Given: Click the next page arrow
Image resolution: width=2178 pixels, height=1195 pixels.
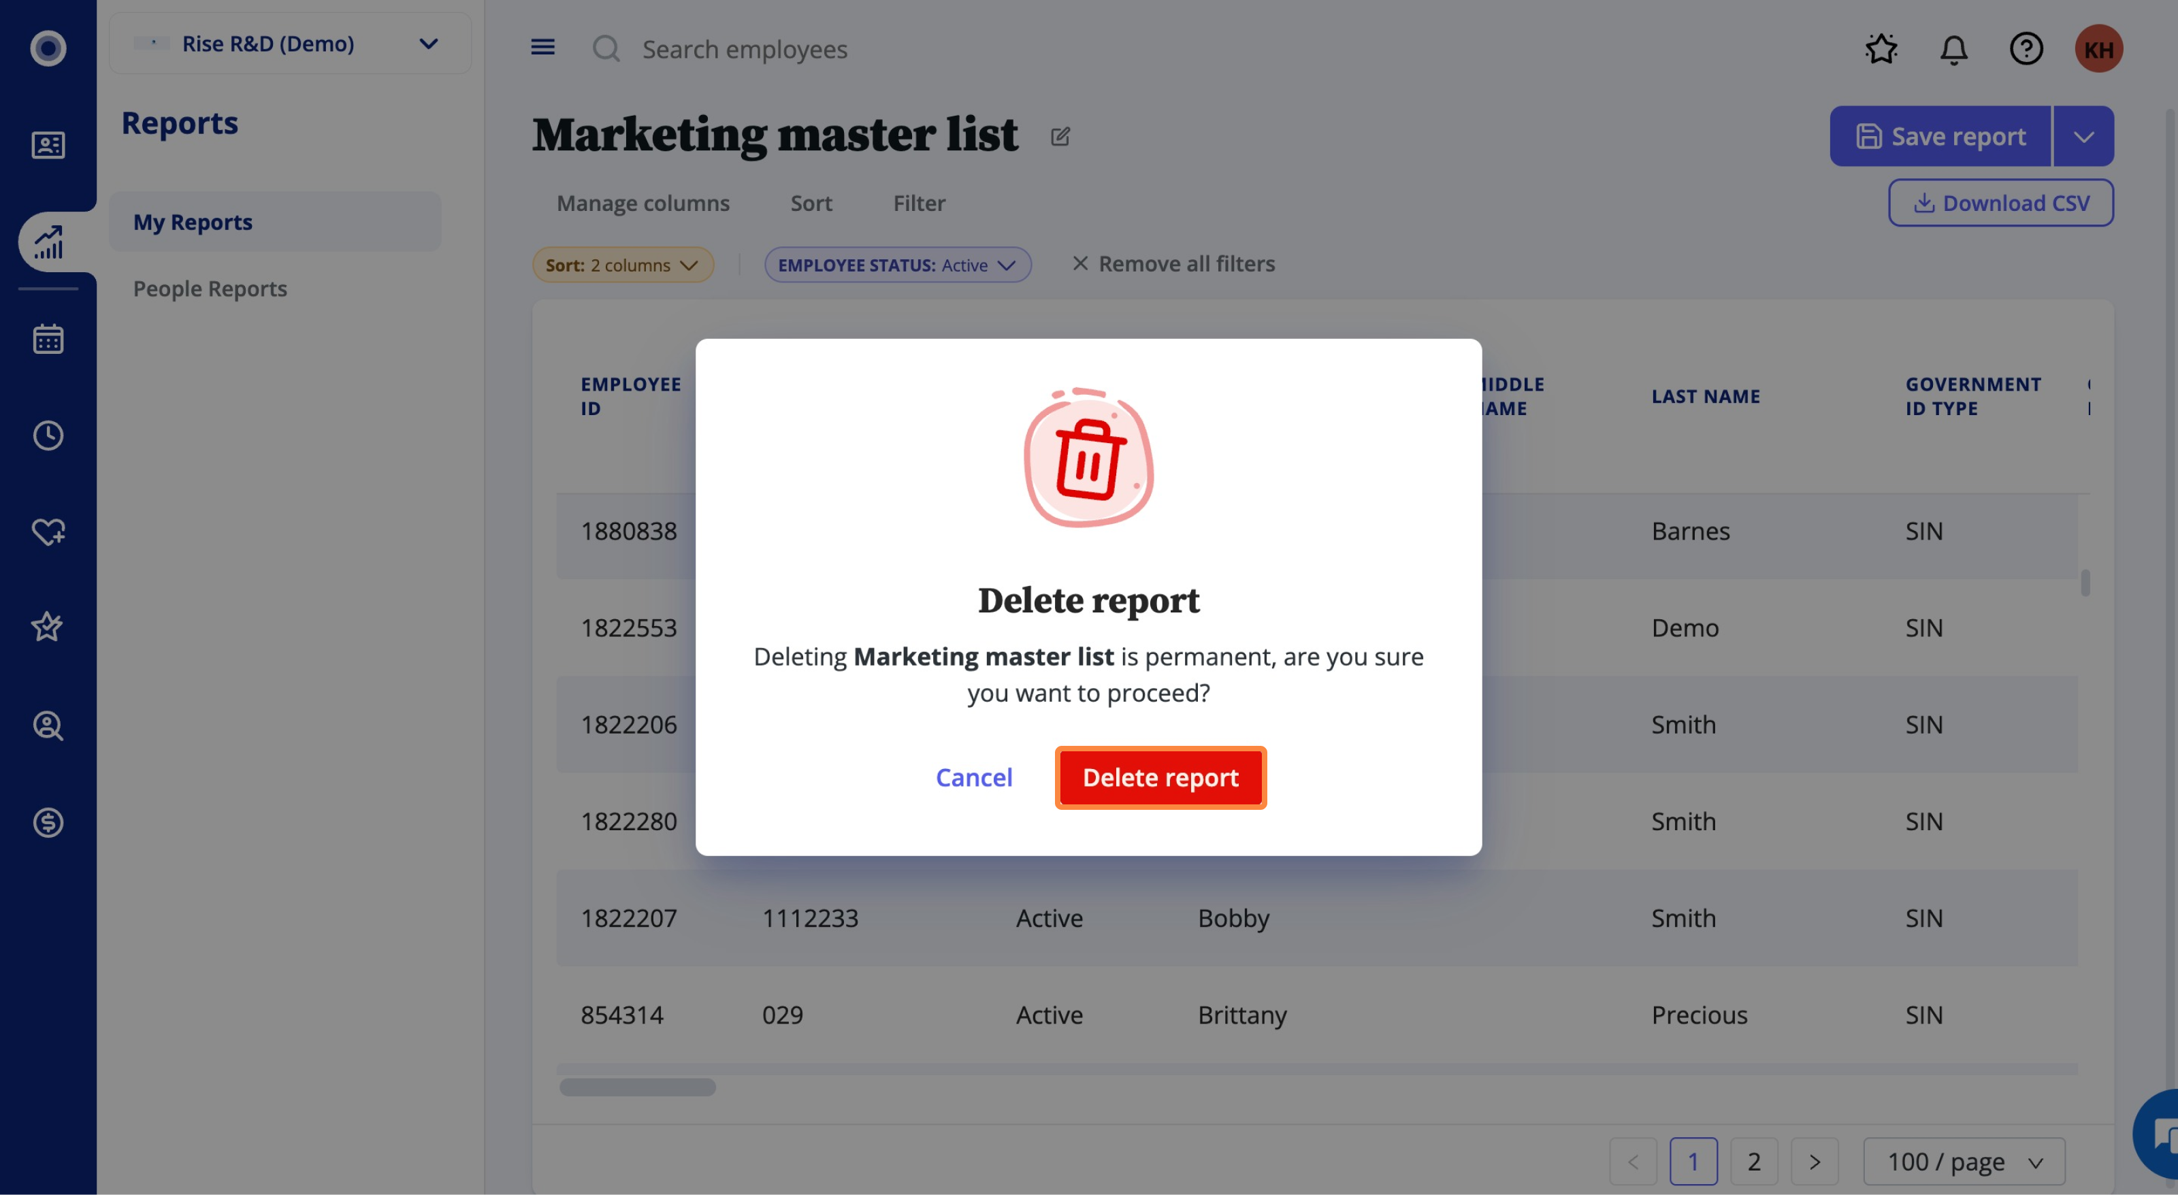Looking at the screenshot, I should pyautogui.click(x=1815, y=1162).
